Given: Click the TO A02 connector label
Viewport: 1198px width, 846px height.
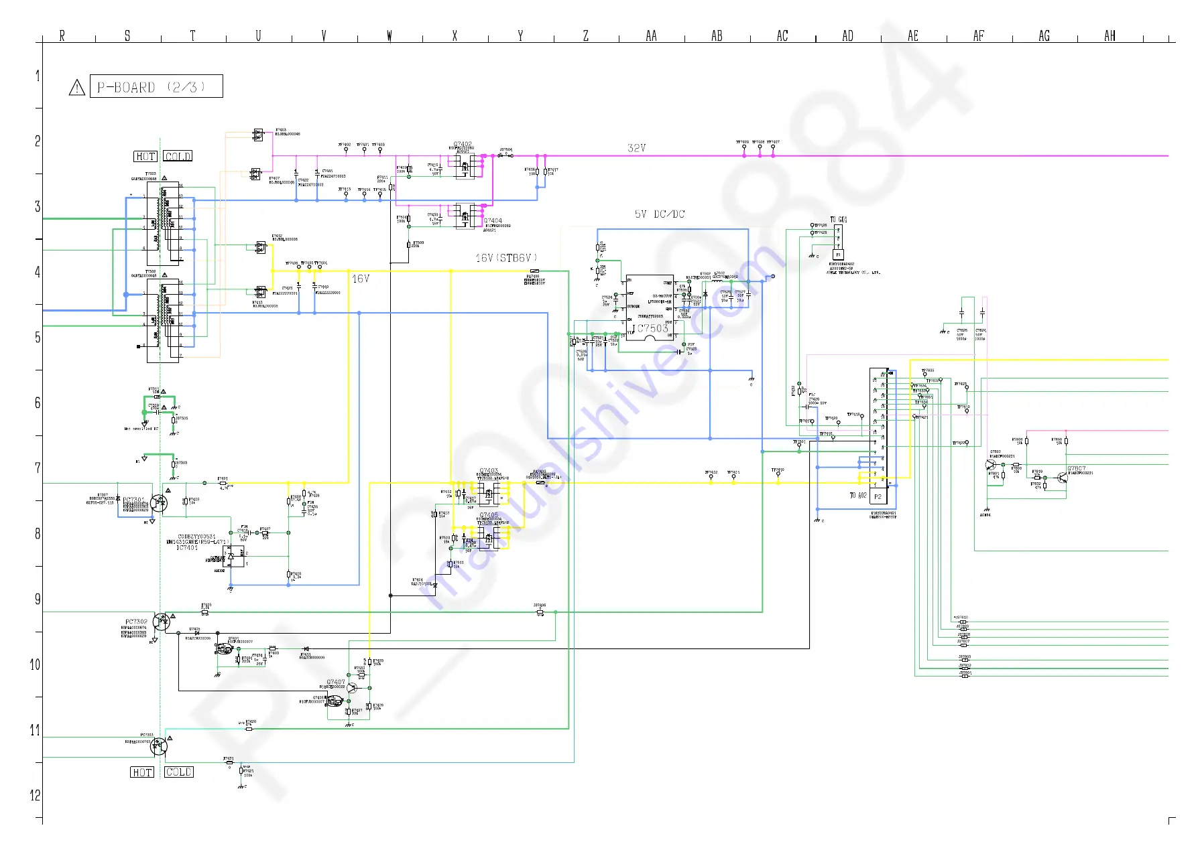Looking at the screenshot, I should point(858,496).
